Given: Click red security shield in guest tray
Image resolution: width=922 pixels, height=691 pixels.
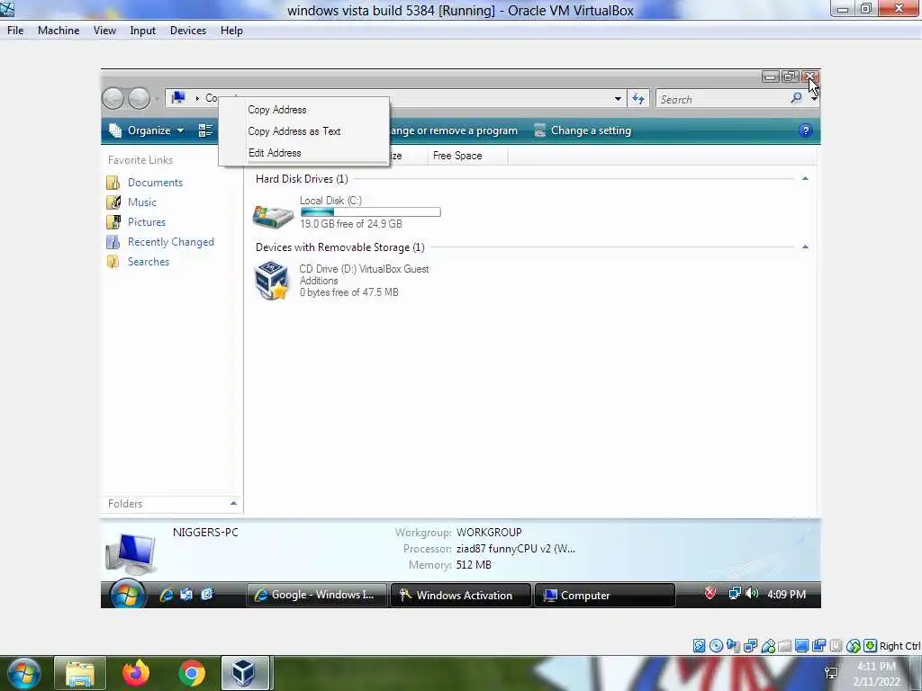Looking at the screenshot, I should coord(710,594).
